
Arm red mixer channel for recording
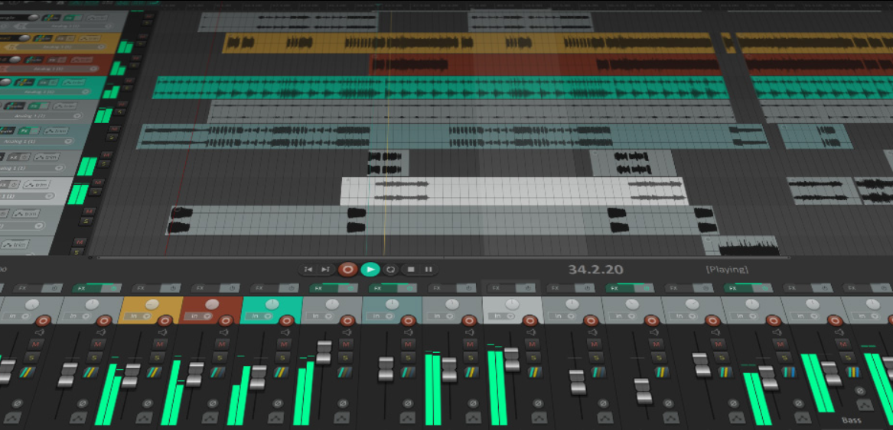click(226, 322)
